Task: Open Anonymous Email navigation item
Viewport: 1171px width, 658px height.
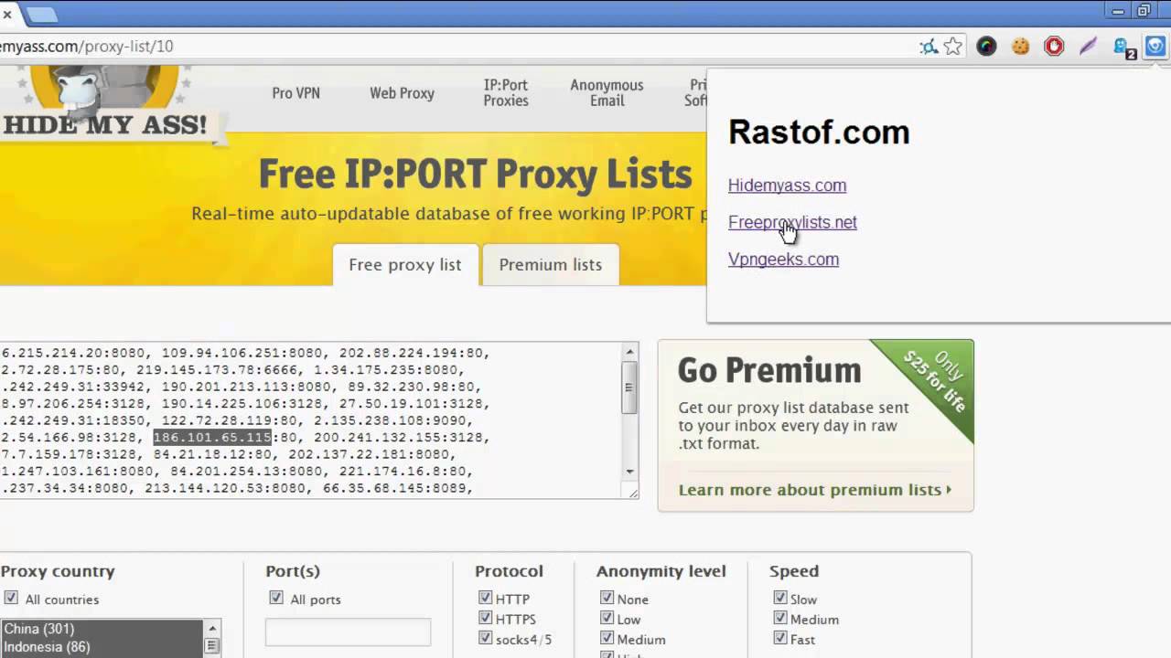Action: click(x=607, y=93)
